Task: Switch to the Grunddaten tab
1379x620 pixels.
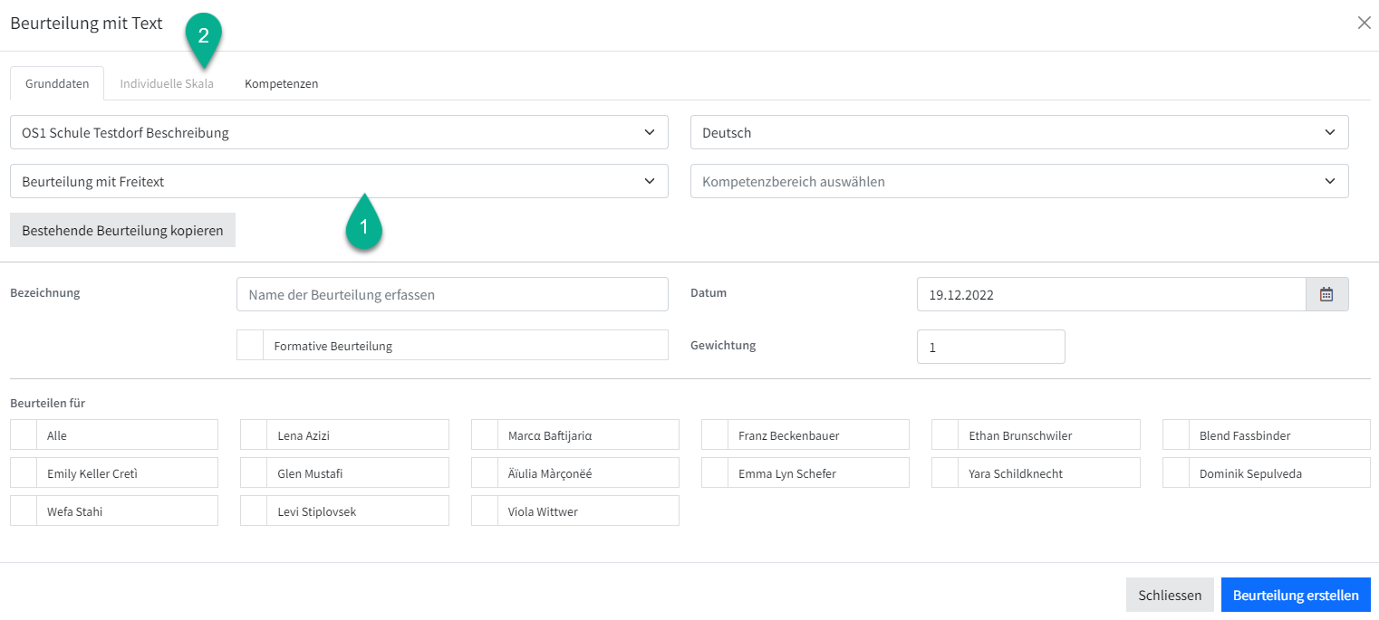Action: pos(57,83)
